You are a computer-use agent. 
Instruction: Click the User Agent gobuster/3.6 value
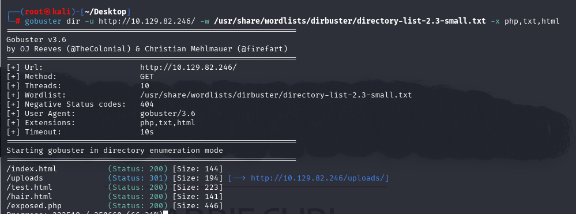pyautogui.click(x=168, y=114)
